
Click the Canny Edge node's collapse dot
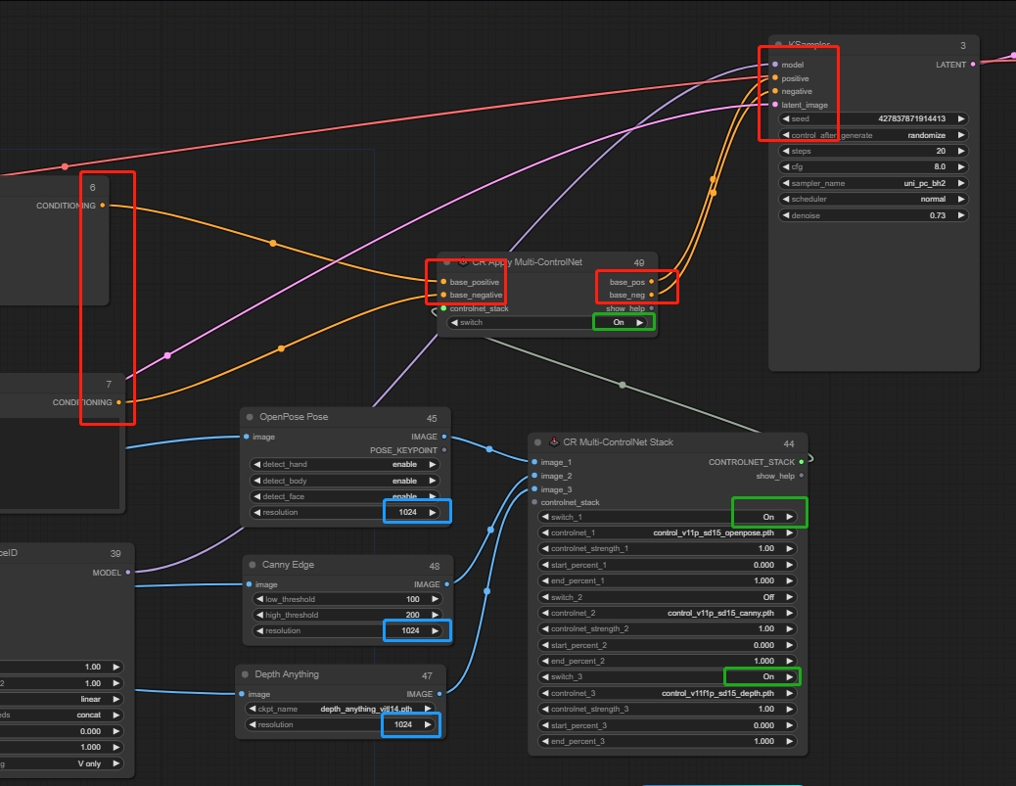point(252,565)
